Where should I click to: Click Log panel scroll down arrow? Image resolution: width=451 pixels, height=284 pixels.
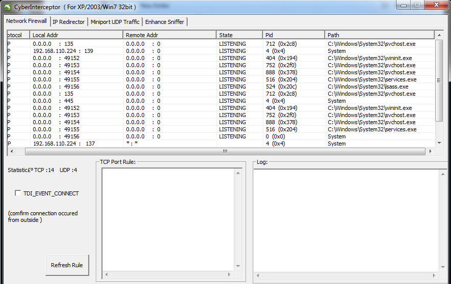(443, 267)
